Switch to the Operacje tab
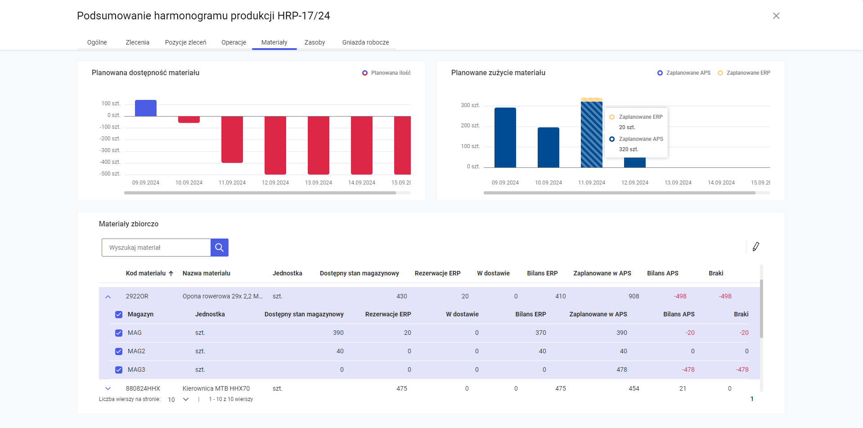The width and height of the screenshot is (863, 428). point(234,42)
